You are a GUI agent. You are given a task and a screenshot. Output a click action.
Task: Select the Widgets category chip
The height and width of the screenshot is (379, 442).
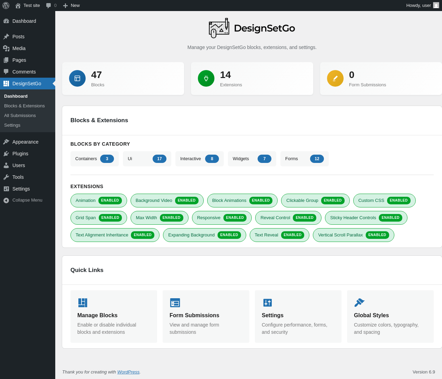pyautogui.click(x=252, y=159)
